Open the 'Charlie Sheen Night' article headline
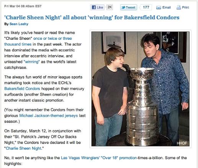Image resolution: width=198 pixels, height=168 pixels. (92, 17)
